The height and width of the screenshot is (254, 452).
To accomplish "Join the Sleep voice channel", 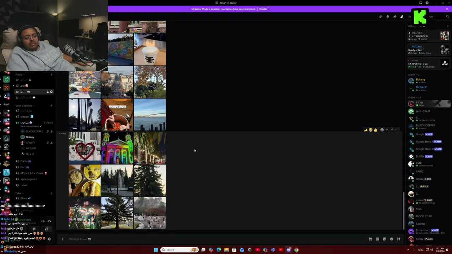I will pyautogui.click(x=34, y=198).
